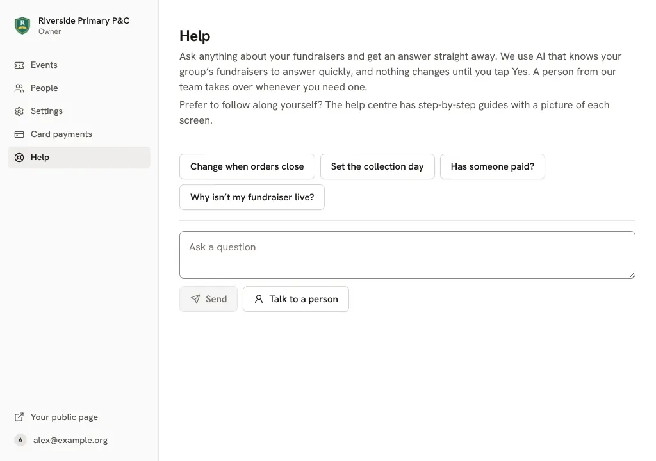Screen dimensions: 656x461
Task: Open Your public page link
Action: pyautogui.click(x=79, y=417)
